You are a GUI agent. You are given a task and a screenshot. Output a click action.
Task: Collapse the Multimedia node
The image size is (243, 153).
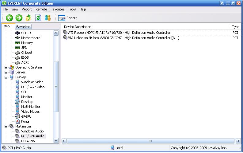pyautogui.click(x=6, y=127)
